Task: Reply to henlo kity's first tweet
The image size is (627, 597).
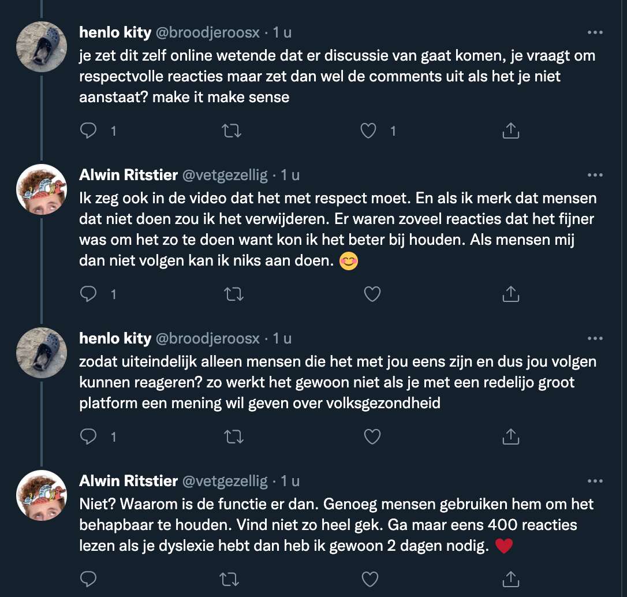Action: click(88, 130)
